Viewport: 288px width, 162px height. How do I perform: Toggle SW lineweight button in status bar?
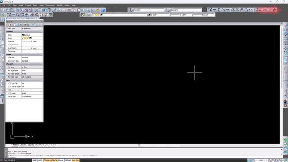(77, 160)
